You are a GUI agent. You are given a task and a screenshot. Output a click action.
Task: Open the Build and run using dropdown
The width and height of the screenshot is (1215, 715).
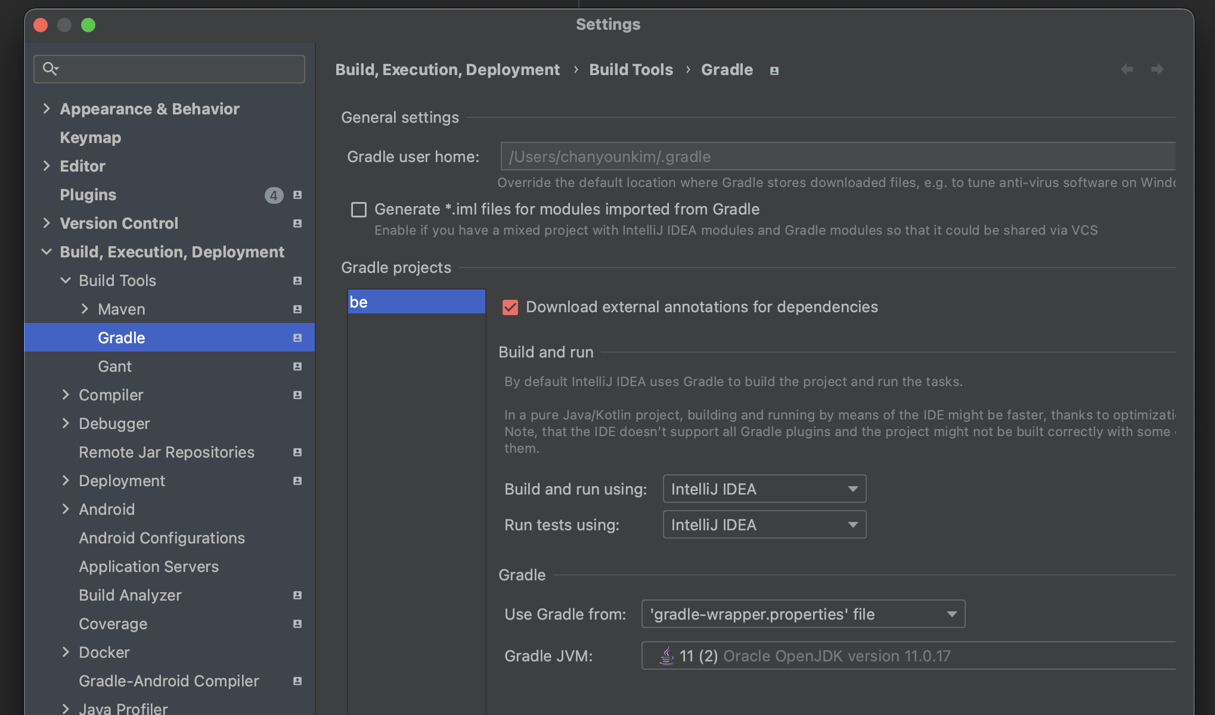pos(764,489)
